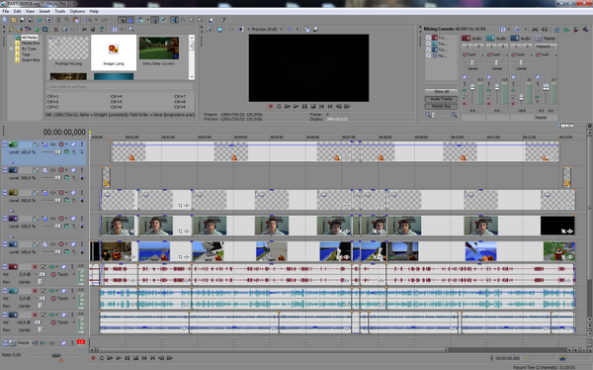Open the View menu

pyautogui.click(x=31, y=11)
